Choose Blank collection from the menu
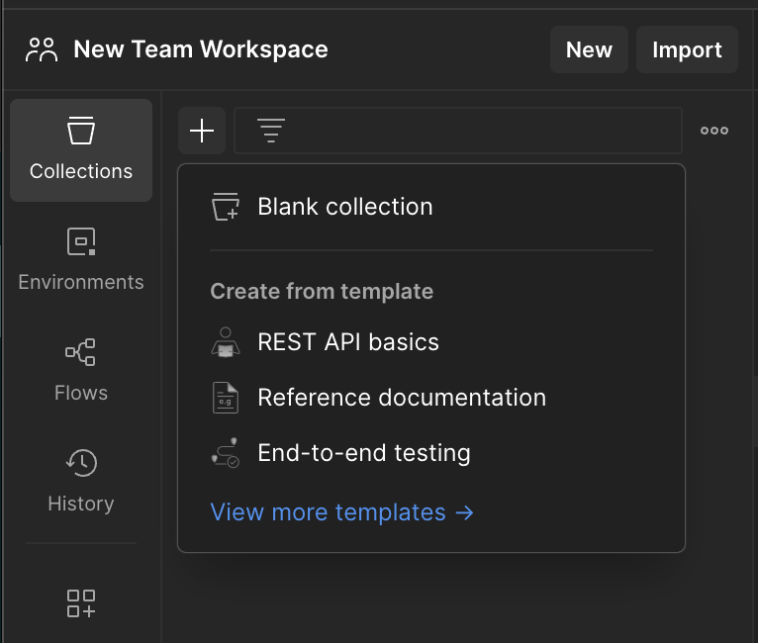Screen dimensions: 758x643 [431, 207]
